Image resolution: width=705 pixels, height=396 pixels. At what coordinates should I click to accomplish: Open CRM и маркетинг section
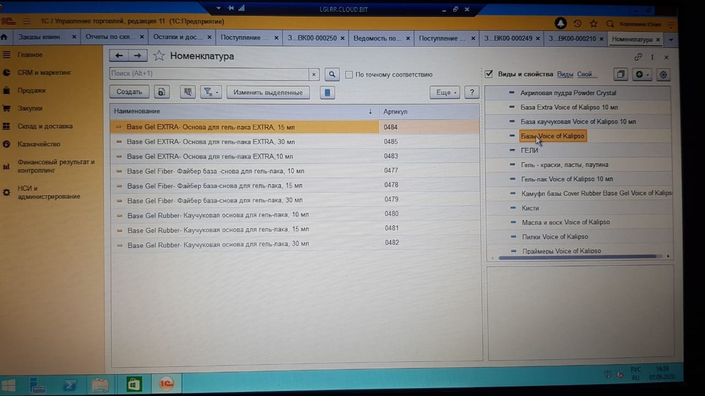(x=44, y=73)
